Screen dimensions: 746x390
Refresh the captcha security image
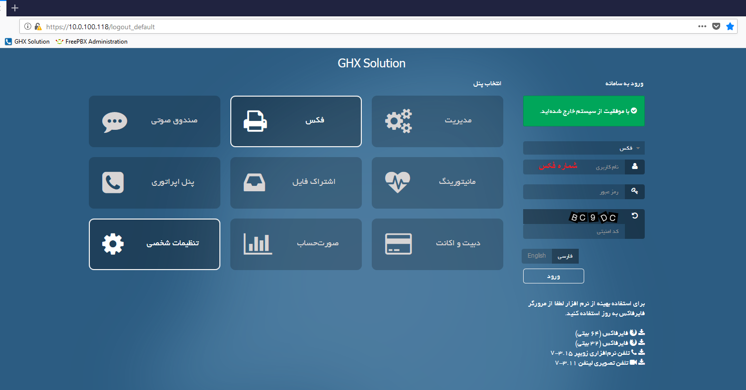point(634,216)
